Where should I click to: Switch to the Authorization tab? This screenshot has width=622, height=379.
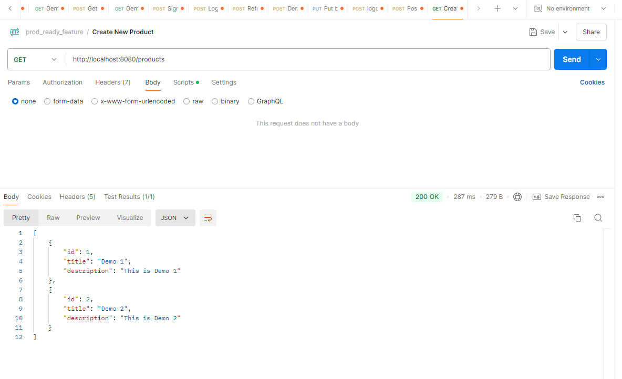pos(63,82)
